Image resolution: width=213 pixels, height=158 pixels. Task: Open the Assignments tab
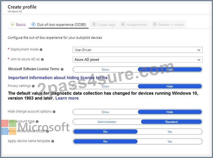(134, 25)
